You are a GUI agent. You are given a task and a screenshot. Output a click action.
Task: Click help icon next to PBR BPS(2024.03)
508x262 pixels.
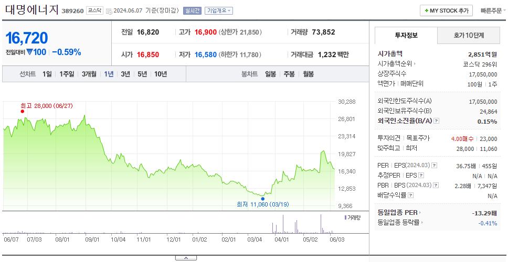(436, 185)
